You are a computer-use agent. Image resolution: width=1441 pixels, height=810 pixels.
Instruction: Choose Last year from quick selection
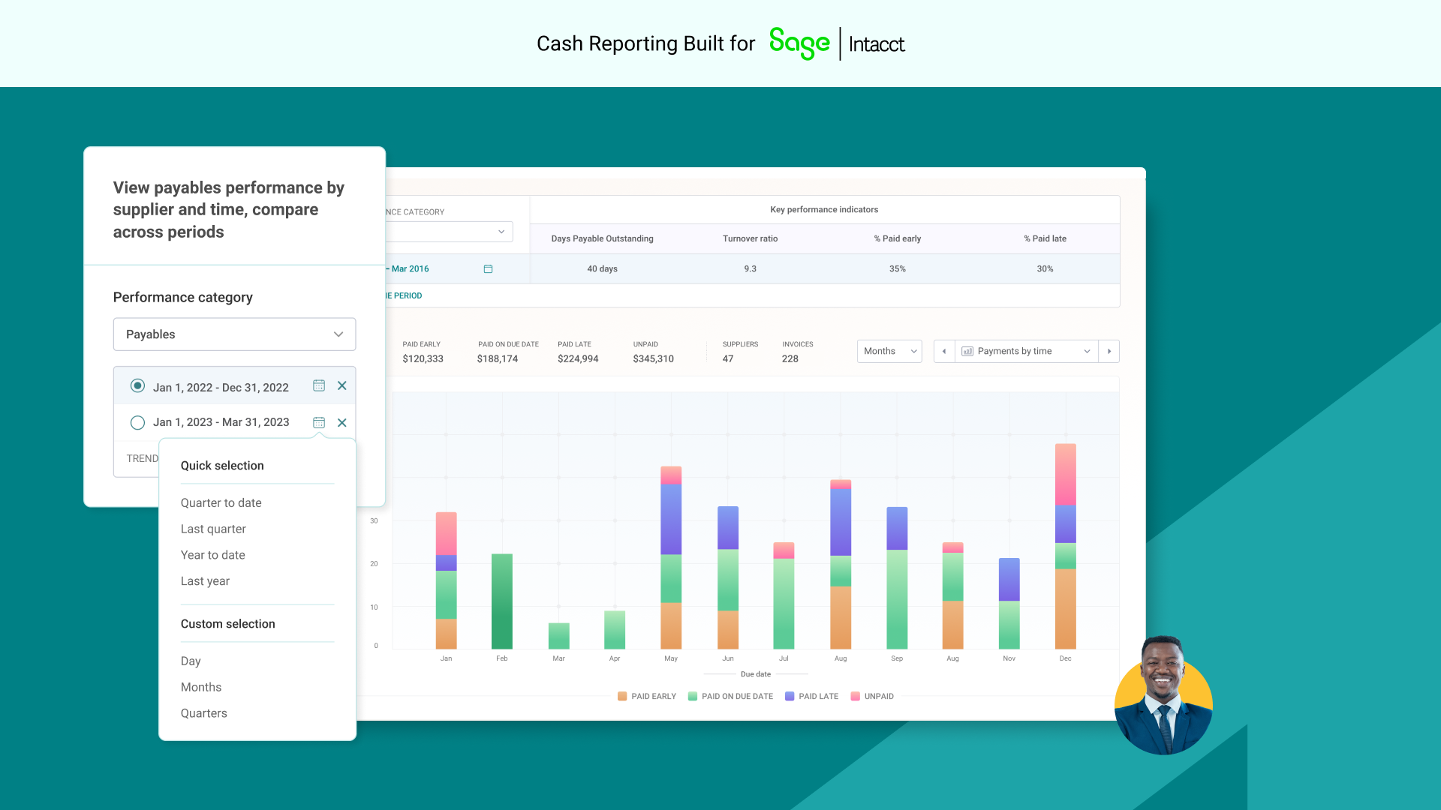205,581
